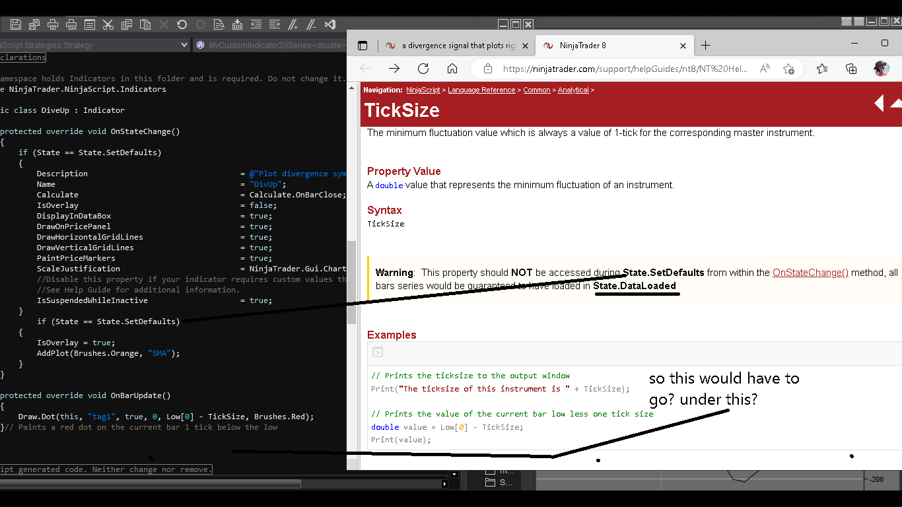
Task: Open the script in Visual Studio
Action: [330, 25]
